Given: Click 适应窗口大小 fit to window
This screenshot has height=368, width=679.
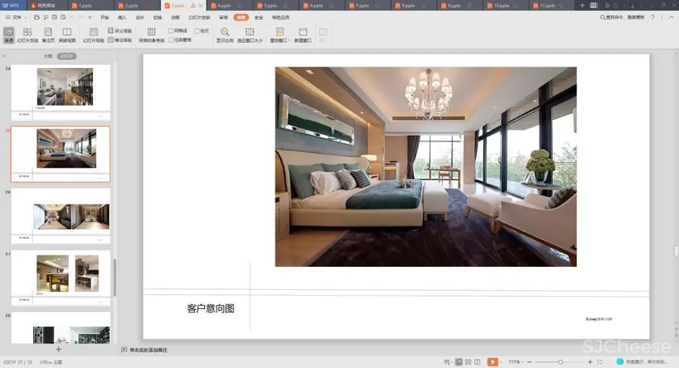Looking at the screenshot, I should coord(250,35).
